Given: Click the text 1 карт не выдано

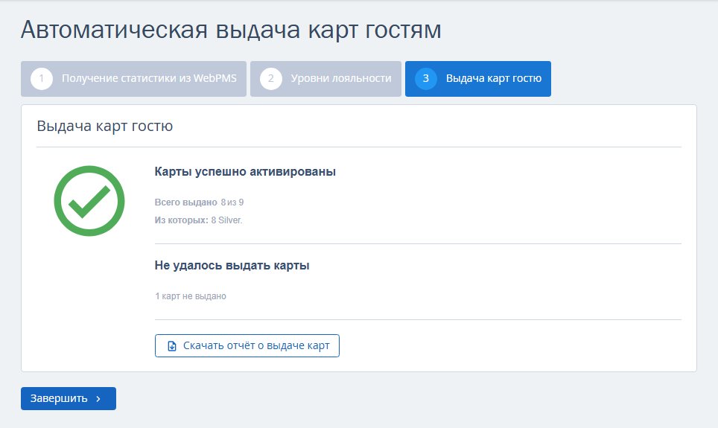Looking at the screenshot, I should 191,296.
